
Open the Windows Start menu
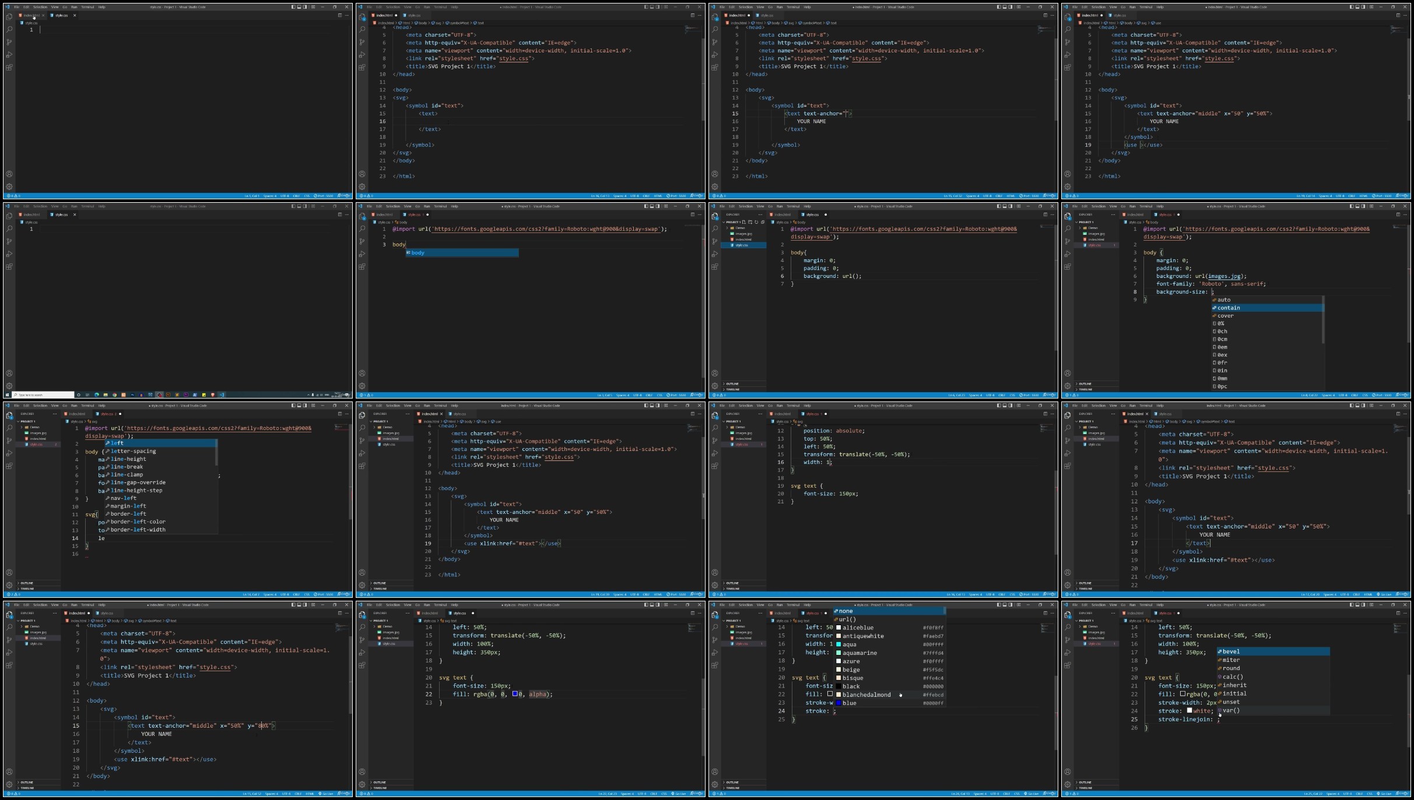tap(7, 395)
